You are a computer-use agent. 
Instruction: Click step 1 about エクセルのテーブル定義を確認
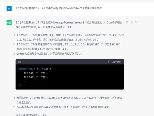click(70, 37)
